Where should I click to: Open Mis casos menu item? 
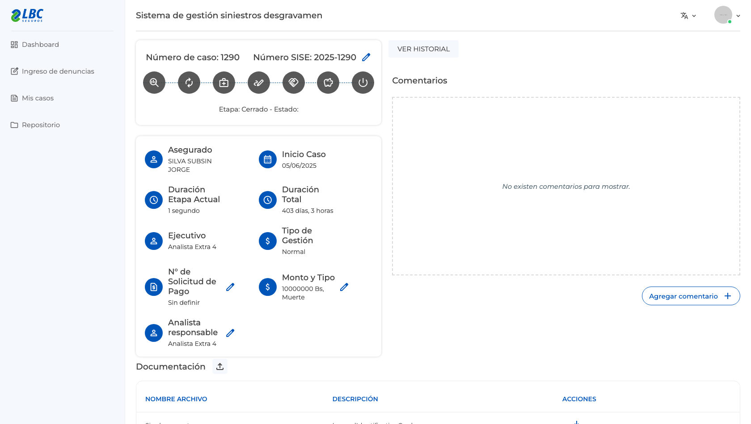point(32,98)
